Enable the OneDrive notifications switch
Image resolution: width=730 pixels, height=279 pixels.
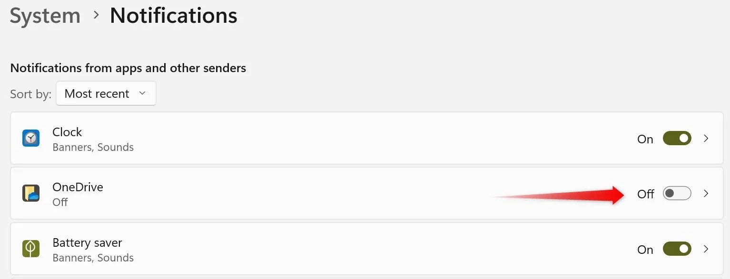pos(677,194)
